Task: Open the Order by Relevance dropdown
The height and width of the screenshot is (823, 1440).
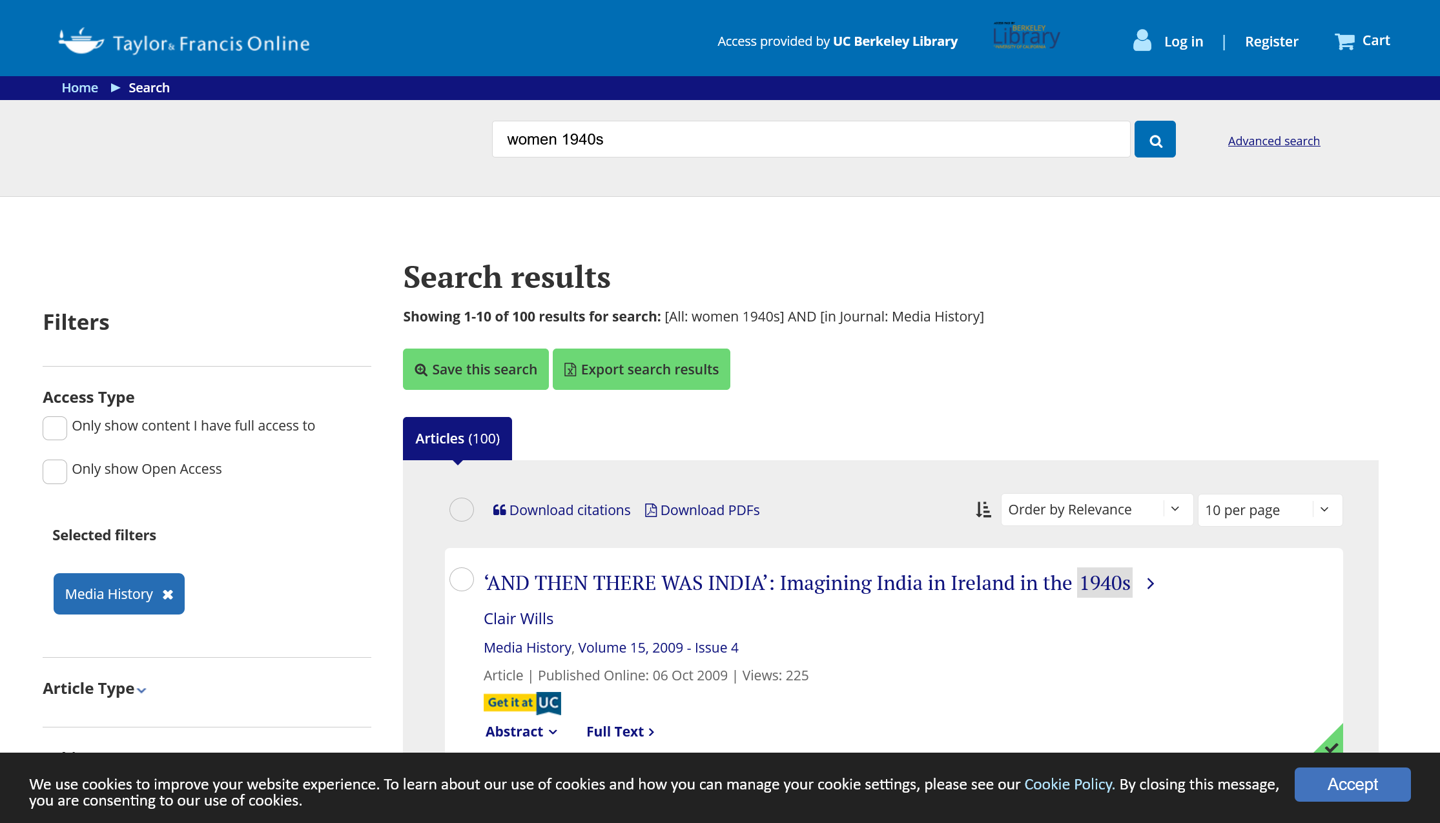Action: coord(1096,510)
